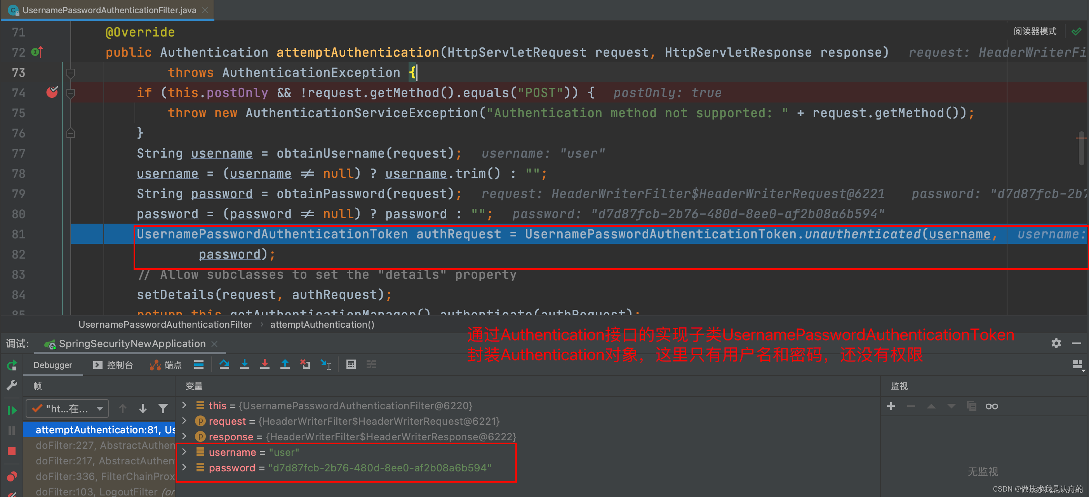Click the Step Over debug icon
The image size is (1089, 497).
pyautogui.click(x=224, y=364)
